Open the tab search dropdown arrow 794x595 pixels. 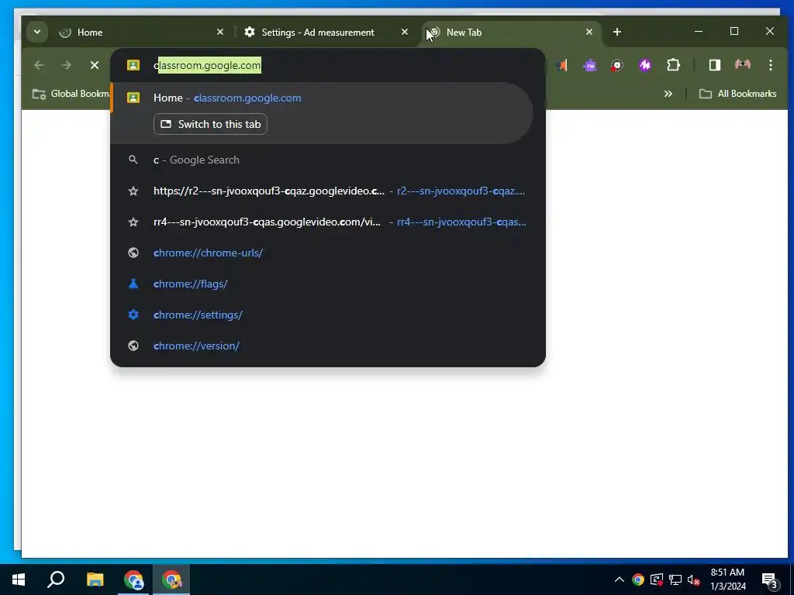pos(37,32)
